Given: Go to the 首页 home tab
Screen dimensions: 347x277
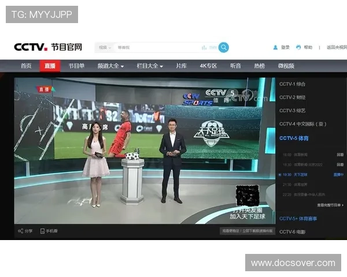Looking at the screenshot, I should [26, 66].
